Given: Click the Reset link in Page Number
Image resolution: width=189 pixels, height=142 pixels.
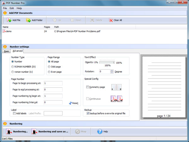Looking at the screenshot, I should click(x=74, y=103).
